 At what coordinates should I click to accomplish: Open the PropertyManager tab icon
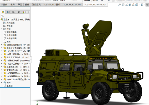tap(8, 12)
